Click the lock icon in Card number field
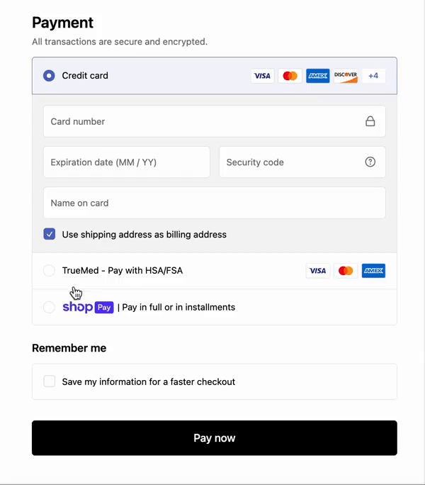Viewport: 425px width, 485px height. 370,121
